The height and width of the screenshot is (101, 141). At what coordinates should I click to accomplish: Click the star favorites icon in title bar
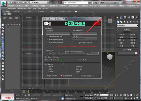[96, 3]
